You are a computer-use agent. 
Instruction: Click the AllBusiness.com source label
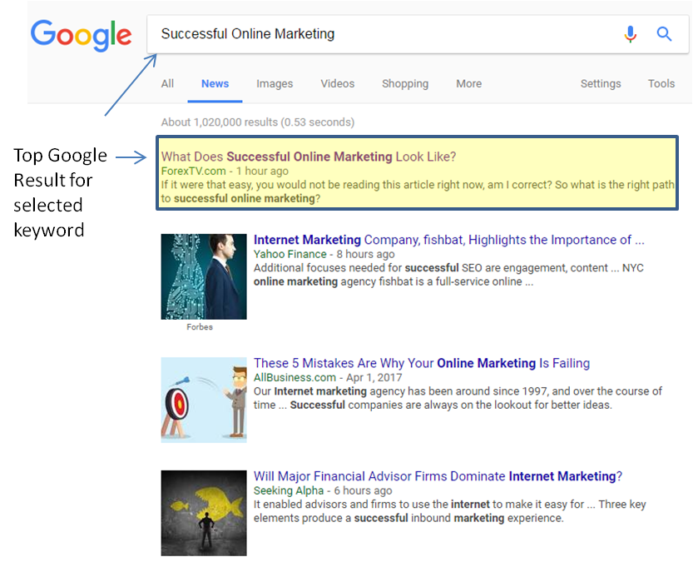[x=295, y=378]
